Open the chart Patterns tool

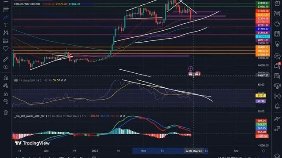coord(6,33)
